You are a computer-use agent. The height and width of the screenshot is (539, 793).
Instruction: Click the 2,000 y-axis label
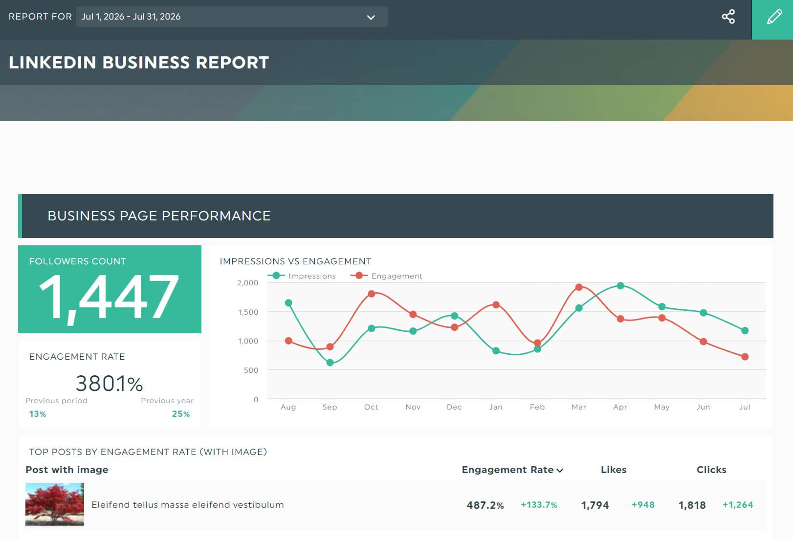click(247, 283)
